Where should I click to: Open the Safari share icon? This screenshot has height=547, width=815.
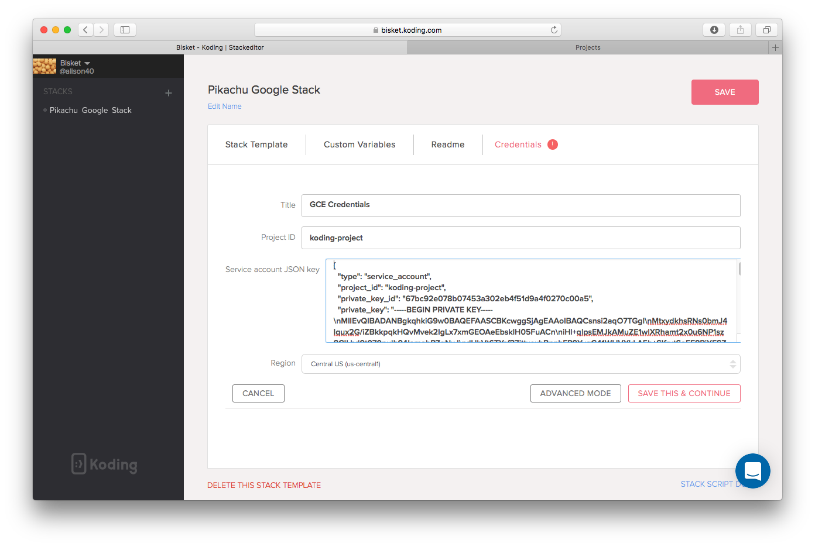tap(740, 30)
